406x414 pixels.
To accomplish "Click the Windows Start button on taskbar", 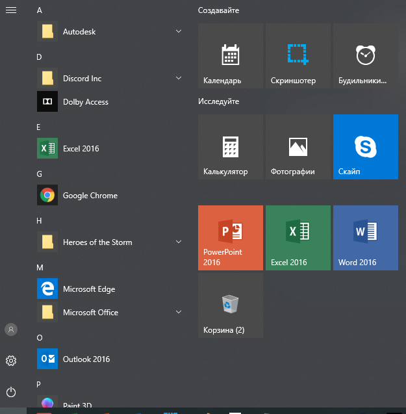I will (x=13, y=411).
